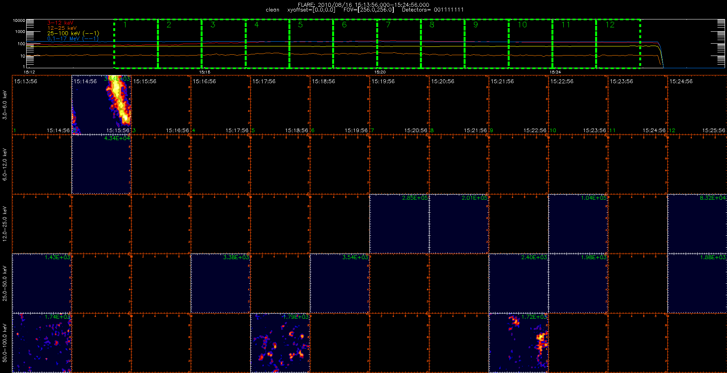
Task: Click the 12.0-25.0 keV panel labeled 1.04E+05
Action: click(578, 224)
